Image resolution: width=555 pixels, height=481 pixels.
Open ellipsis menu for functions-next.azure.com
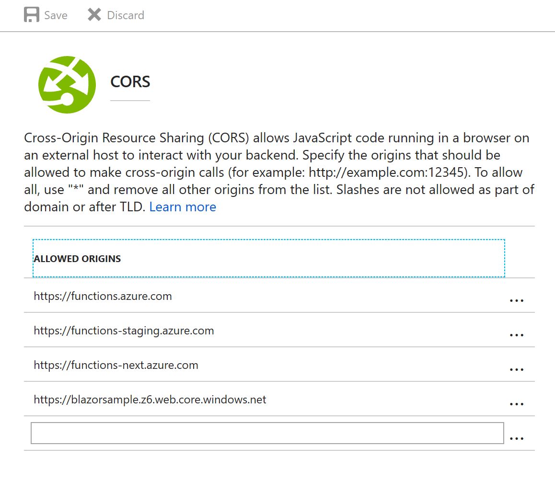pos(517,369)
